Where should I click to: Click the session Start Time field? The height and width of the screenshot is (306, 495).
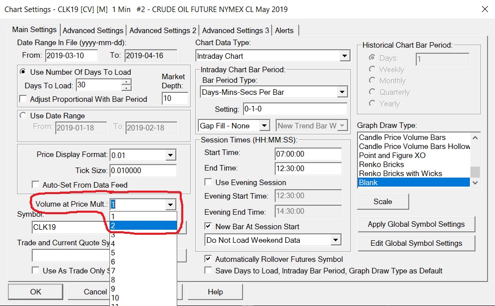click(308, 154)
